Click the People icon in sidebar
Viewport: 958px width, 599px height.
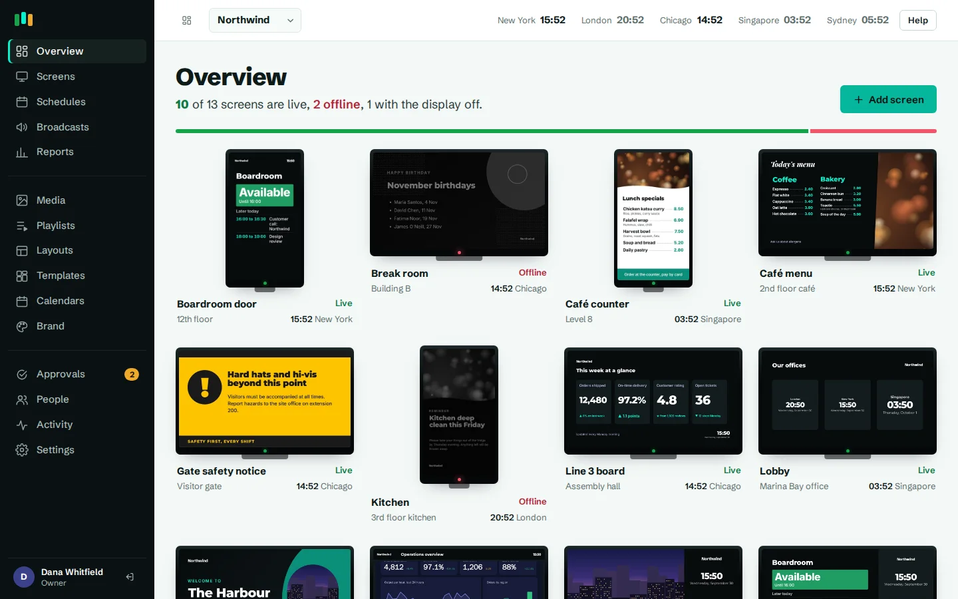click(x=22, y=399)
